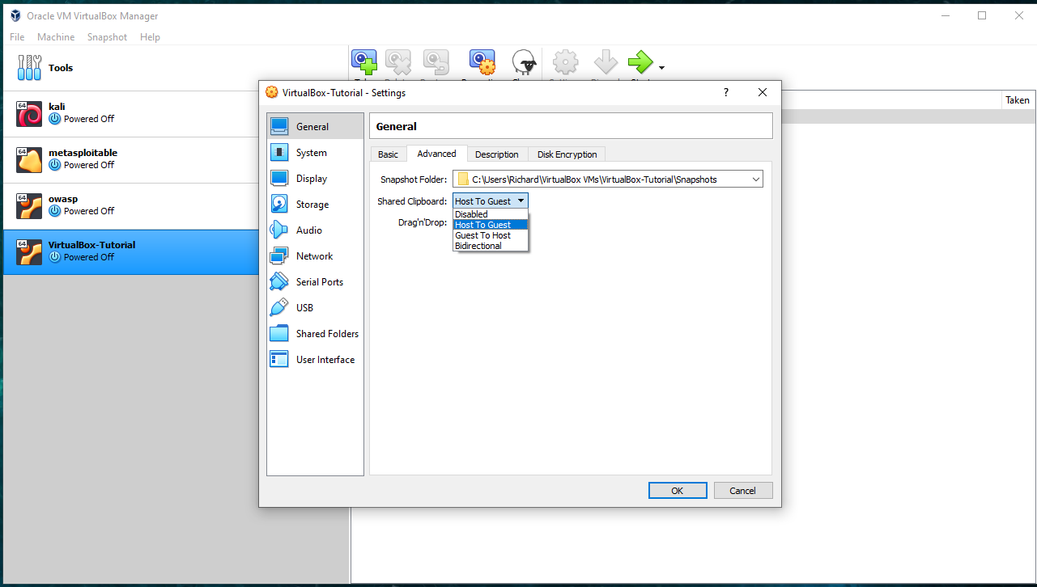Screen dimensions: 1037x587
Task: Click the Taken column header
Action: 1018,100
